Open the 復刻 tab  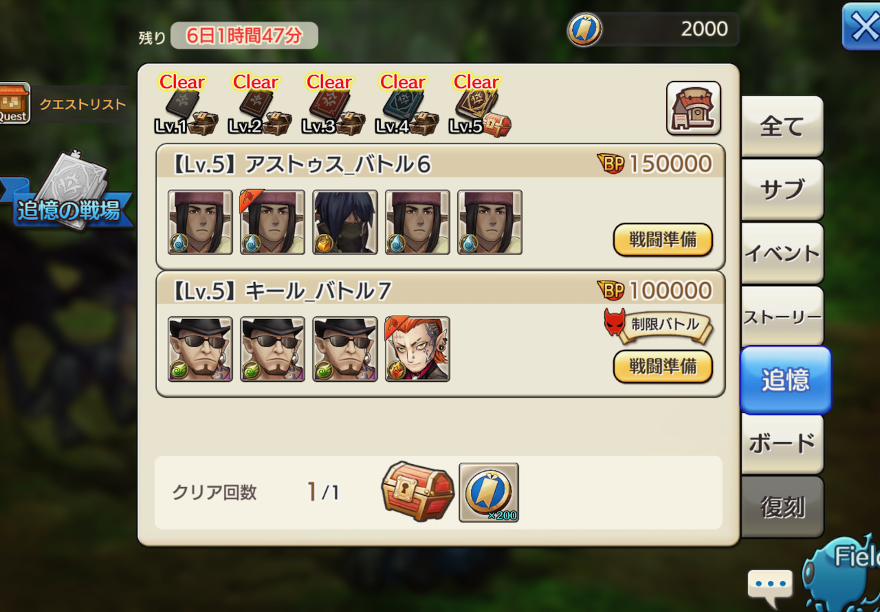pos(782,507)
